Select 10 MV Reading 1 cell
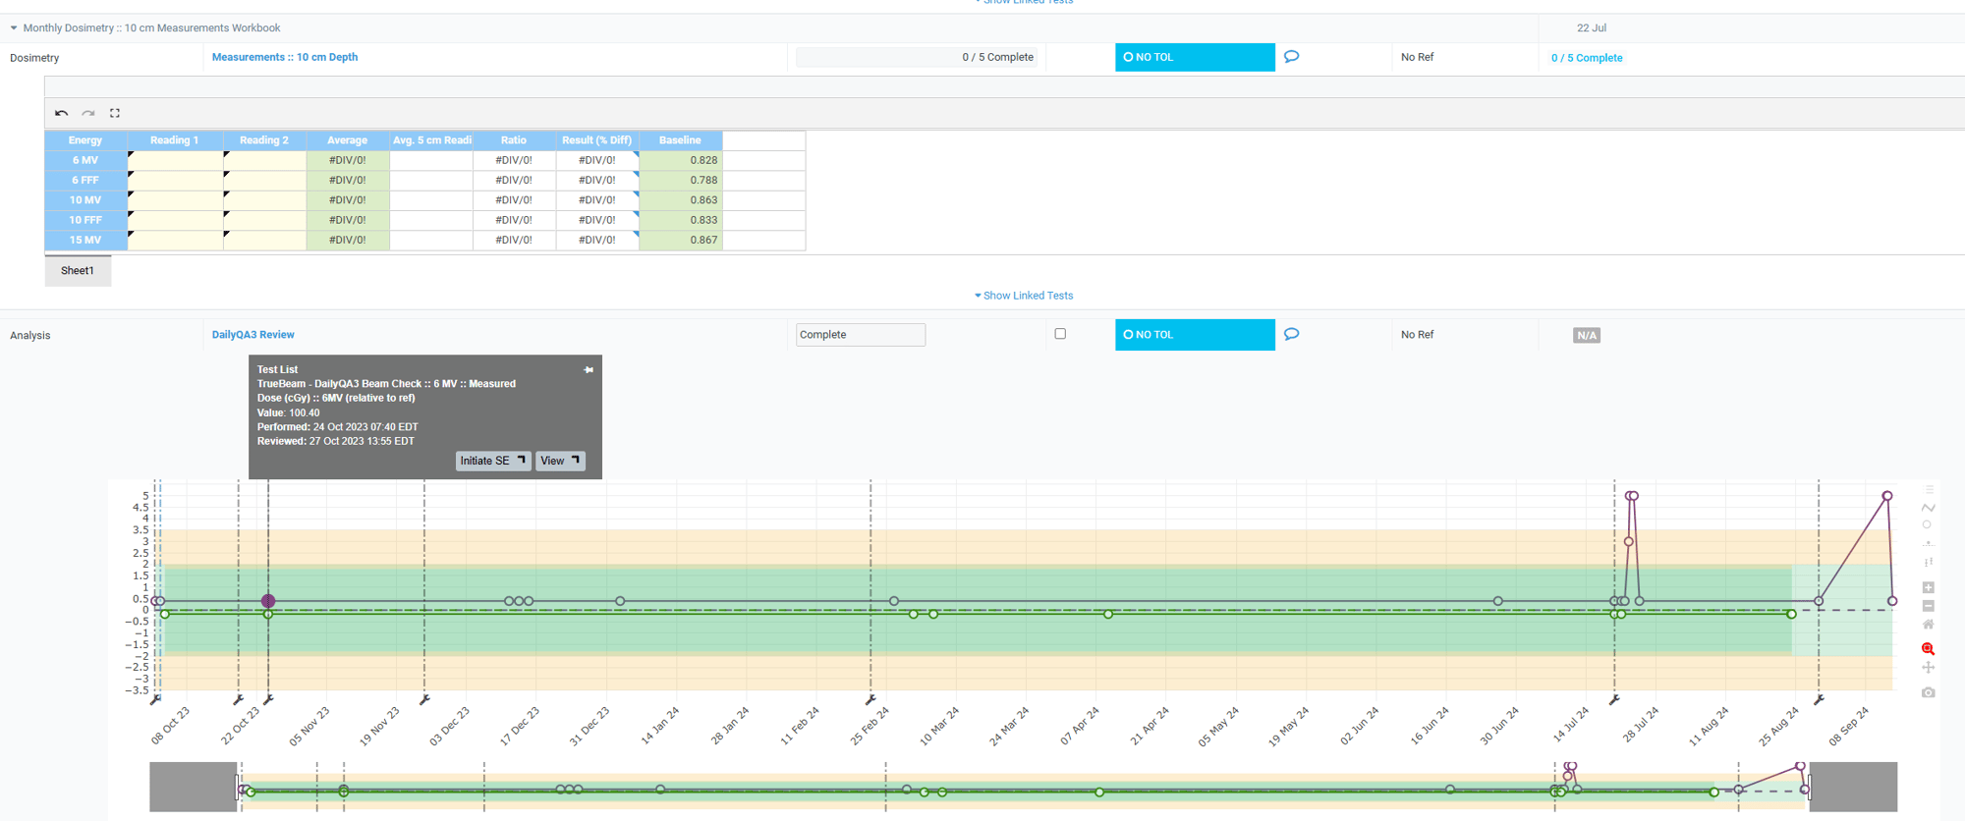 click(176, 200)
